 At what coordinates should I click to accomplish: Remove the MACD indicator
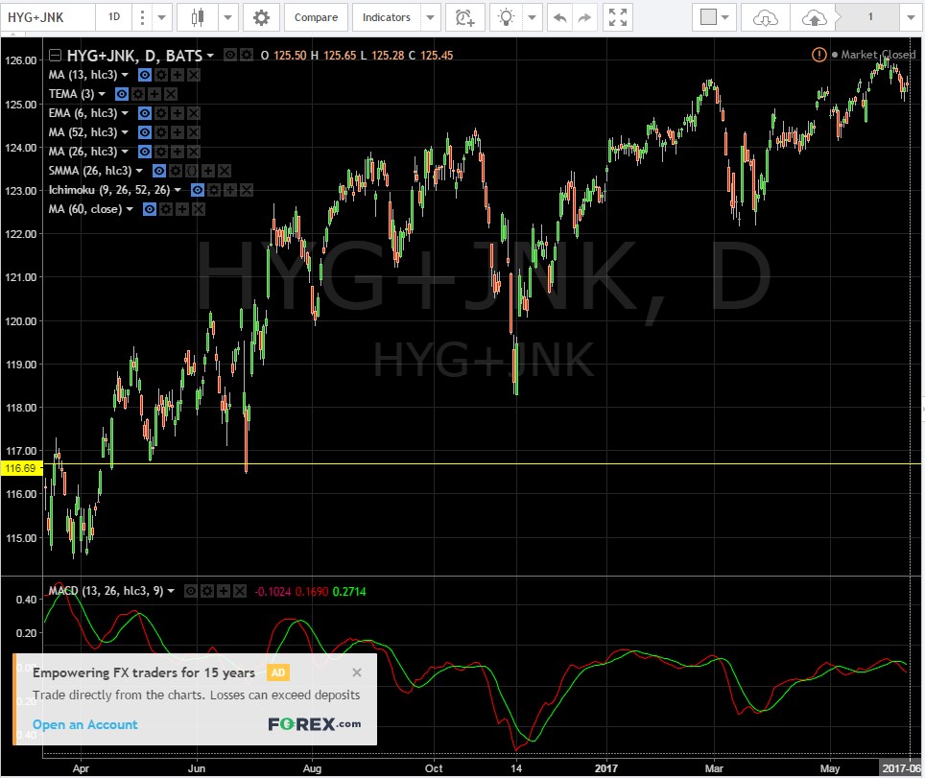click(240, 591)
